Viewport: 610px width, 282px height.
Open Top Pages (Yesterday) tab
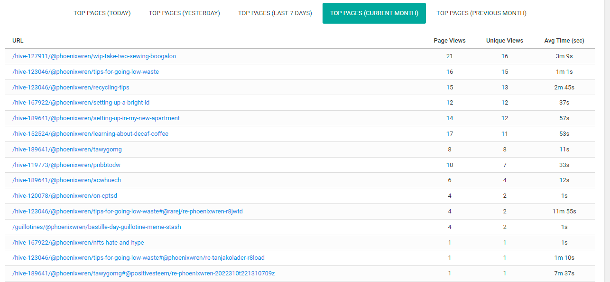(185, 13)
